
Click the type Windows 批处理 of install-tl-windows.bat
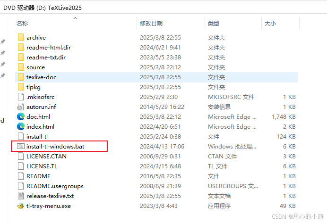pos(232,147)
